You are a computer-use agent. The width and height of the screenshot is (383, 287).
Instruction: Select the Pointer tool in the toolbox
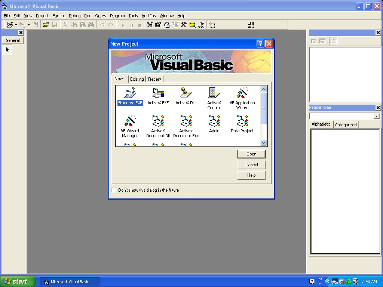(x=7, y=50)
